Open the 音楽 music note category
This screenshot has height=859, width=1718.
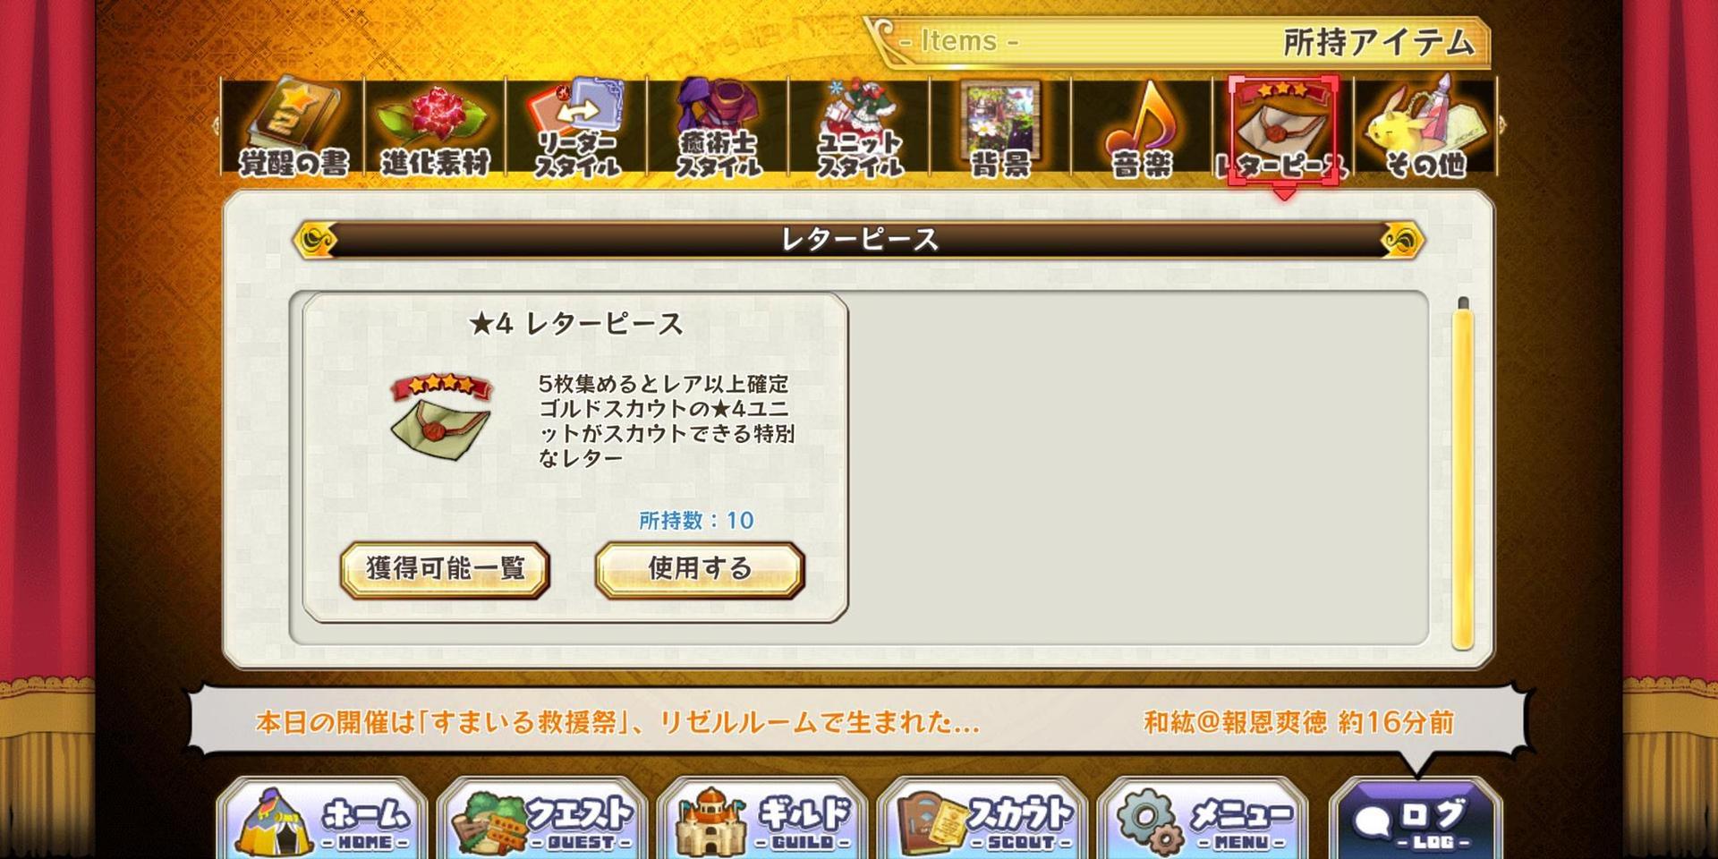point(1142,127)
